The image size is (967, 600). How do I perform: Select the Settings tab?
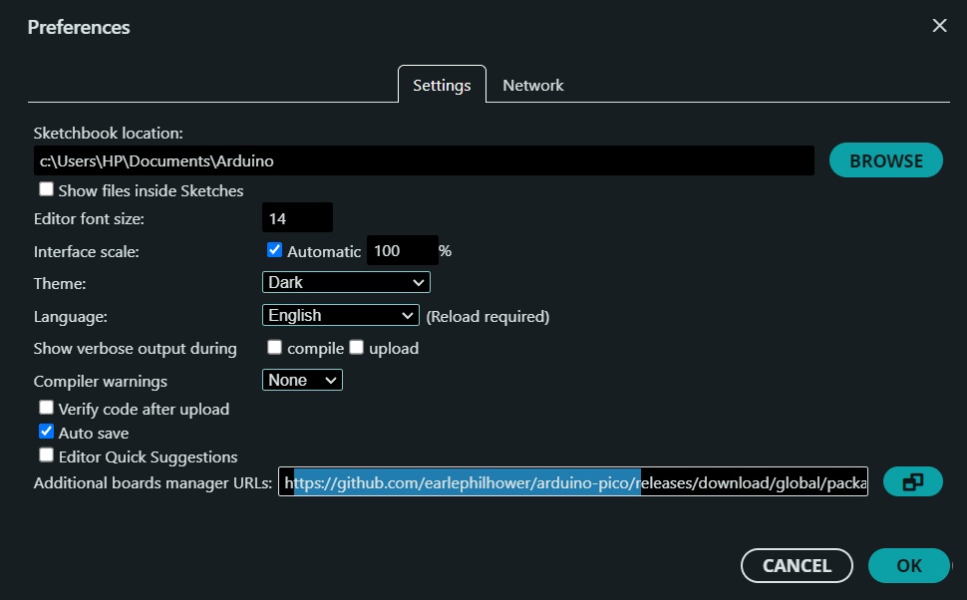[x=442, y=86]
